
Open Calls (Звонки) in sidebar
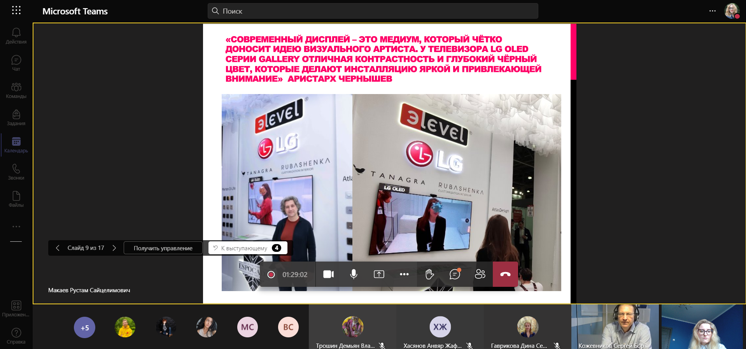(x=16, y=172)
